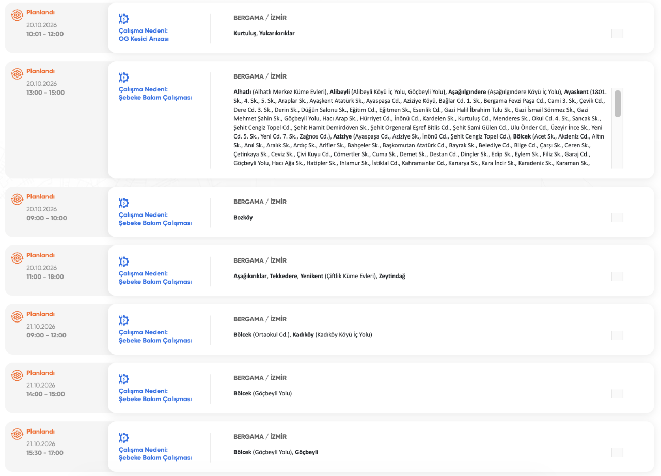Select the blue maintenance icon in the Bozköy card

coord(124,203)
